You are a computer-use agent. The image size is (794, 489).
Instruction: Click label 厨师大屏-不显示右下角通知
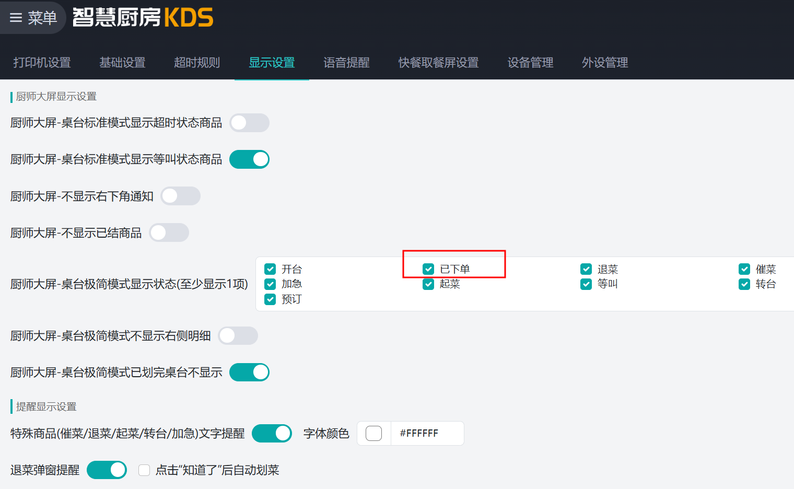(82, 196)
